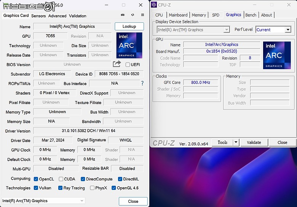Click the GFX Core 800.0 MHz field

(x=201, y=82)
